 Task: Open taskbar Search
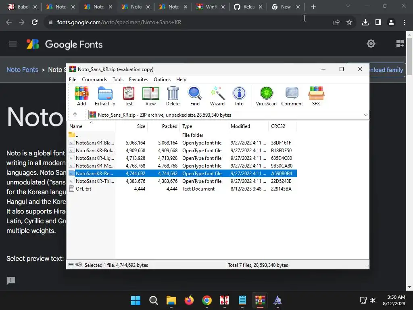click(x=153, y=300)
